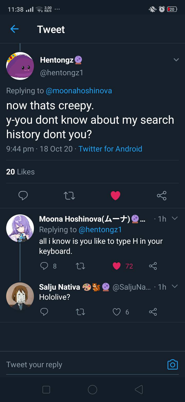Open the @moonahoshinova mention link

pyautogui.click(x=78, y=91)
